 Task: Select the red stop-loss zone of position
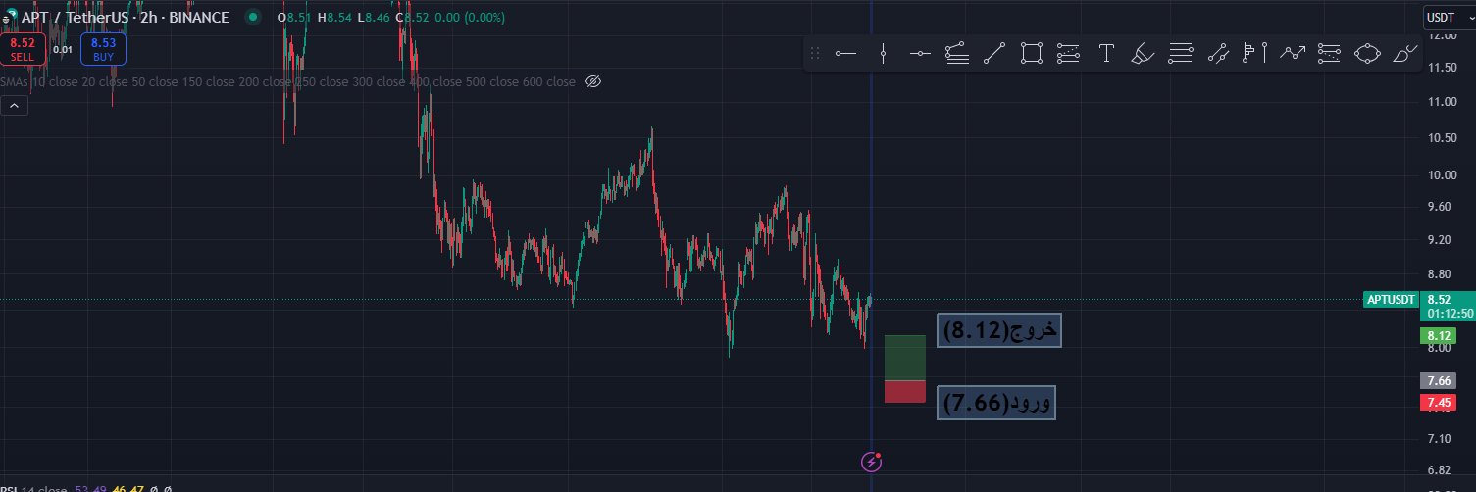tap(905, 391)
